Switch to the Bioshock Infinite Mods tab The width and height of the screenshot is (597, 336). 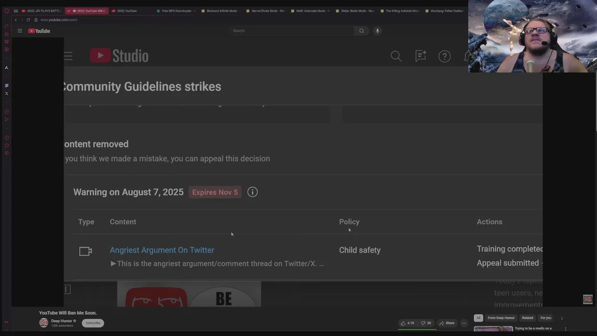point(221,11)
